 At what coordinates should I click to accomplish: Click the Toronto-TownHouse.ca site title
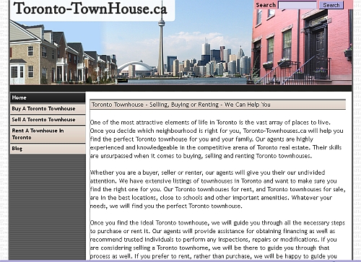click(x=90, y=9)
